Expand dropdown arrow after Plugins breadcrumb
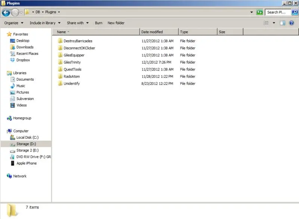Screen dimensions: 299x219 pyautogui.click(x=59, y=12)
